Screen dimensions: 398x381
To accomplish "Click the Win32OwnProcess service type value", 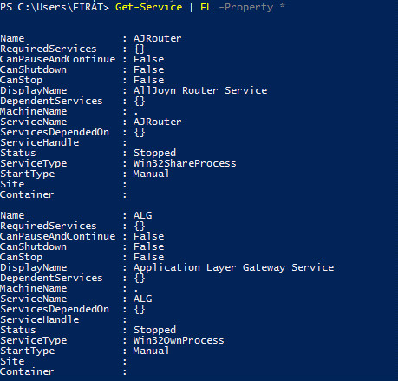I will coord(179,340).
